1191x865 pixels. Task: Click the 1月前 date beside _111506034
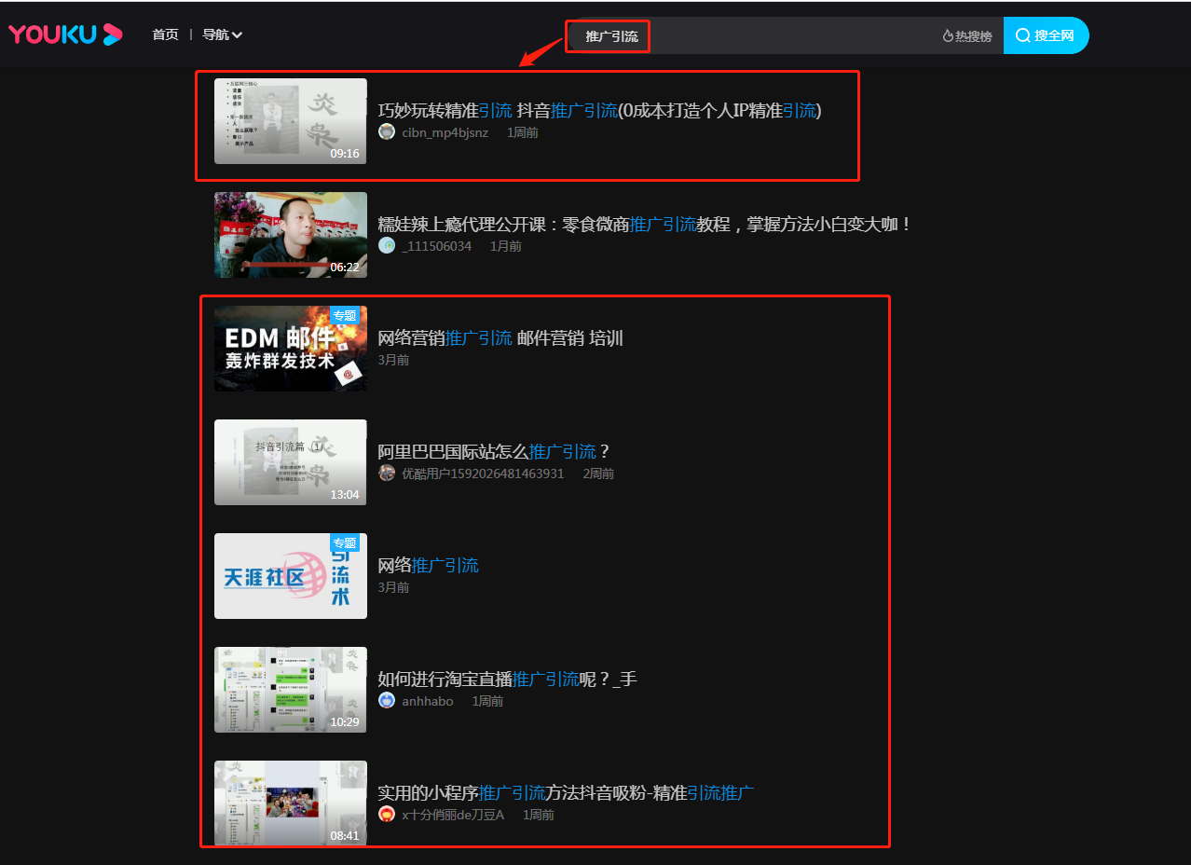click(506, 246)
